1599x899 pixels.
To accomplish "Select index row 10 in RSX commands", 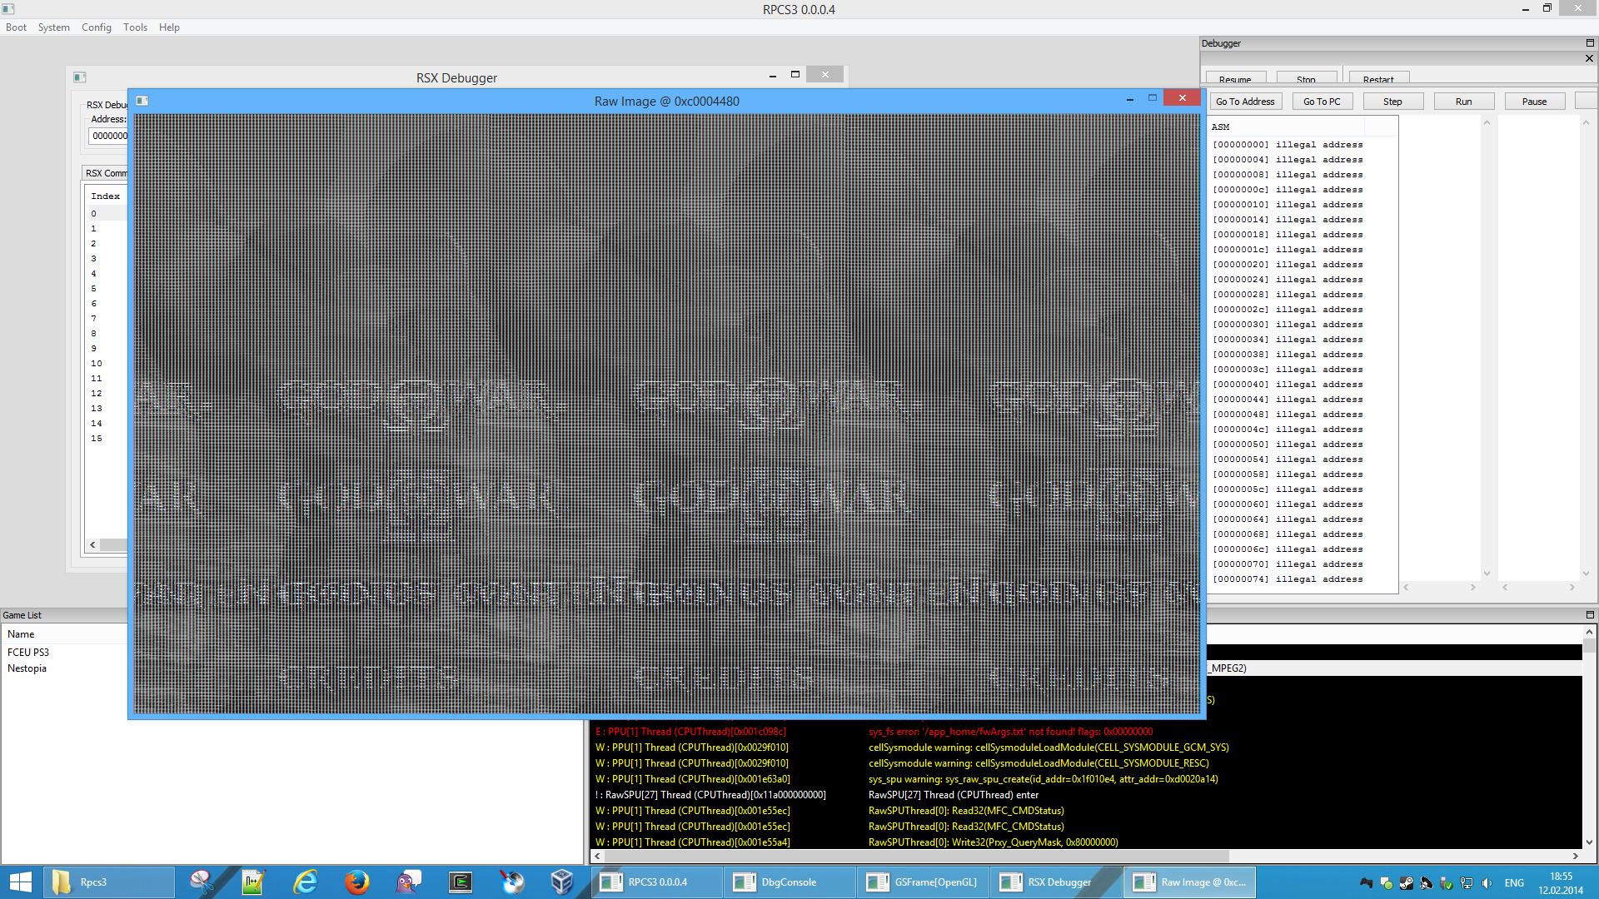I will pos(97,364).
